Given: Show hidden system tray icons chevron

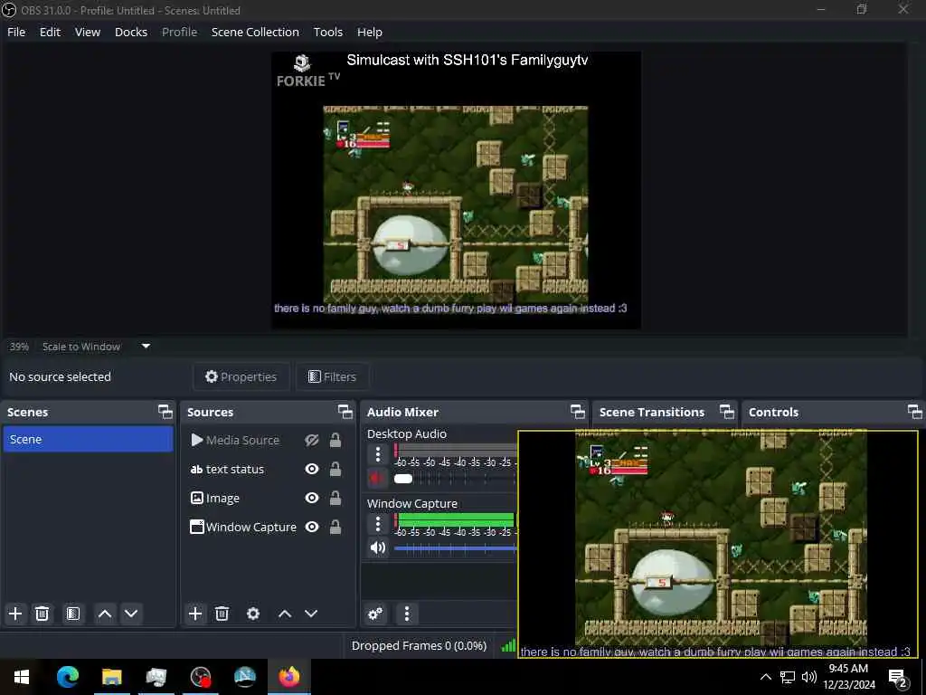Looking at the screenshot, I should tap(765, 677).
